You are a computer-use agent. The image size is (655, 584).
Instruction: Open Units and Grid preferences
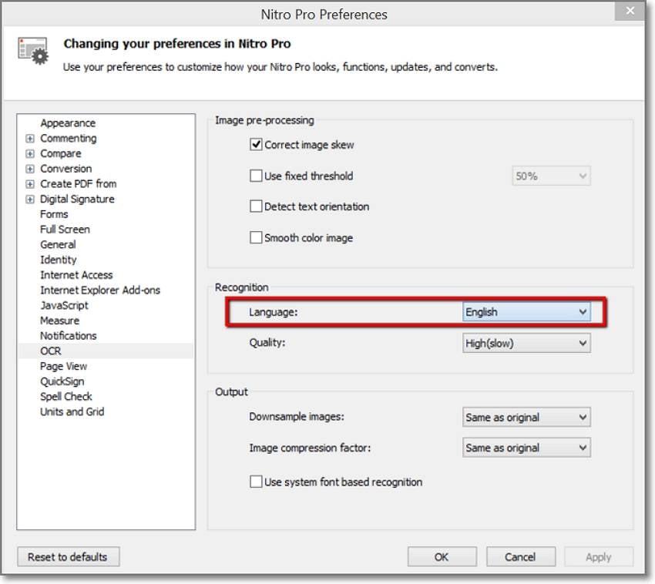(x=72, y=412)
